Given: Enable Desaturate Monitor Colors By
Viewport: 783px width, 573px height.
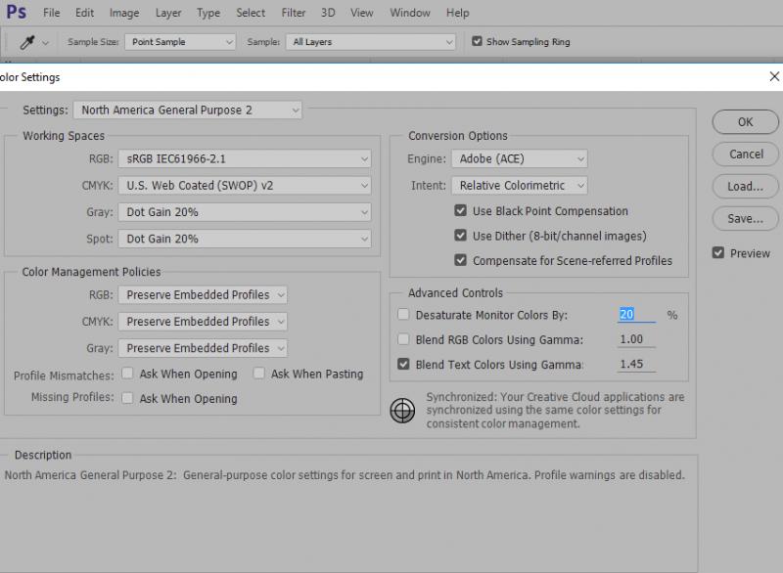Looking at the screenshot, I should tap(403, 314).
